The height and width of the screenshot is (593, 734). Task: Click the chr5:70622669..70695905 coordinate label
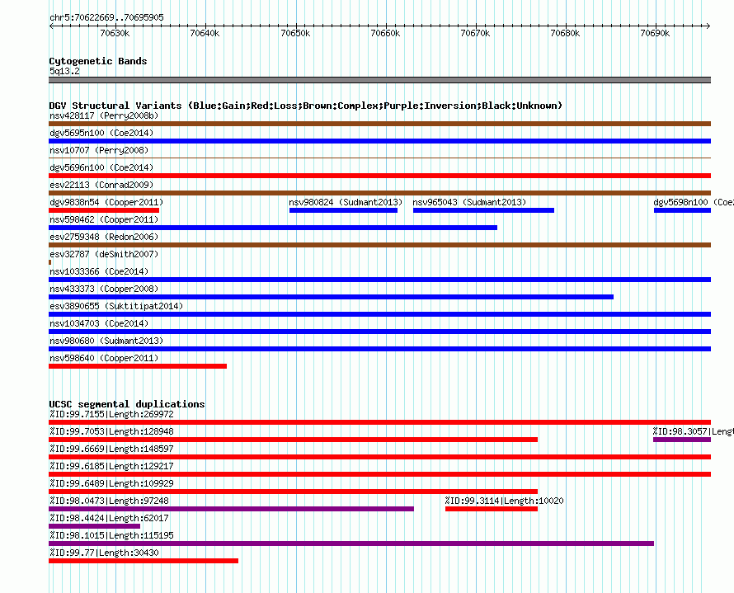(106, 18)
